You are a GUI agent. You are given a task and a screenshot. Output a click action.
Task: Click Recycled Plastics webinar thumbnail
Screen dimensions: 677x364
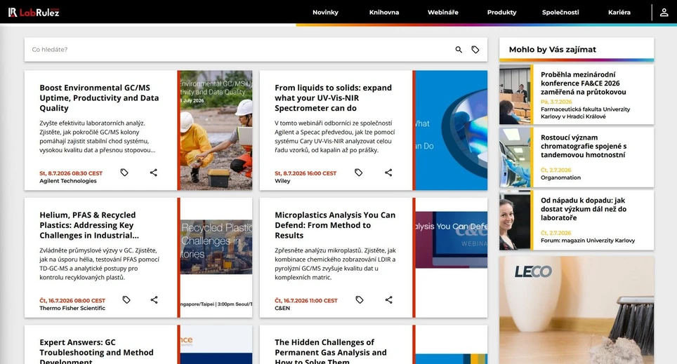(216, 257)
